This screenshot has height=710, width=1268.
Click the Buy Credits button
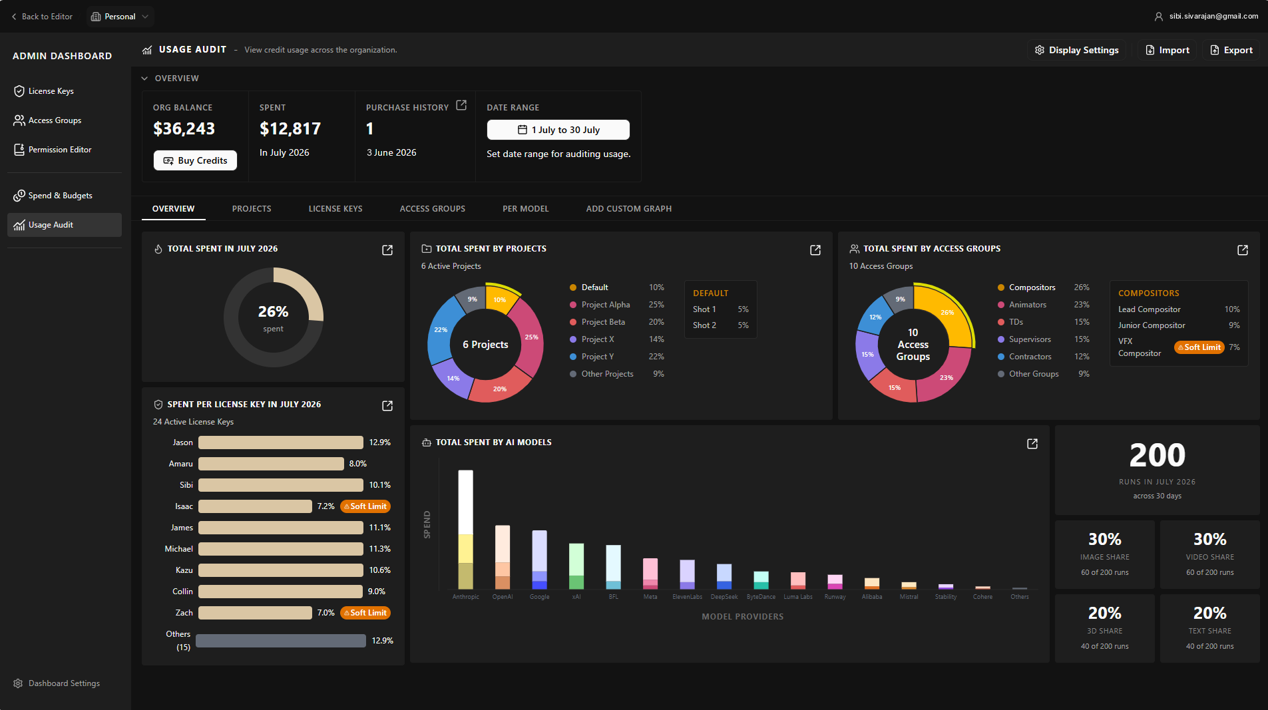pyautogui.click(x=195, y=160)
